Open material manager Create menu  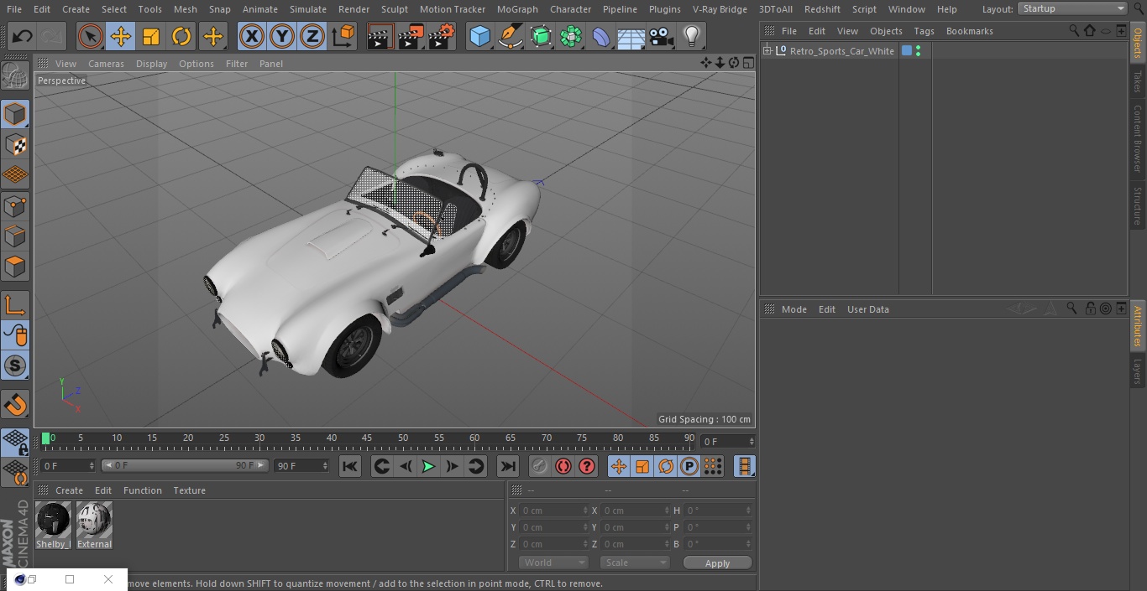pos(69,490)
